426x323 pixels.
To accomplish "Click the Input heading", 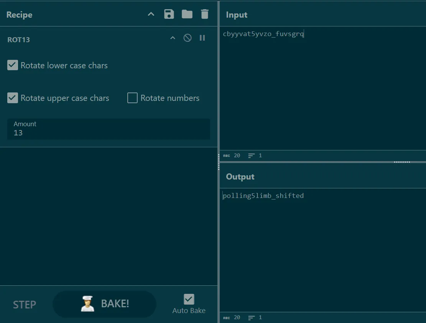I will coord(237,15).
